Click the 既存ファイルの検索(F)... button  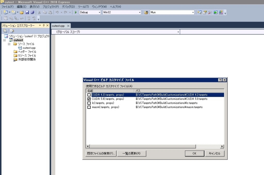click(101, 153)
